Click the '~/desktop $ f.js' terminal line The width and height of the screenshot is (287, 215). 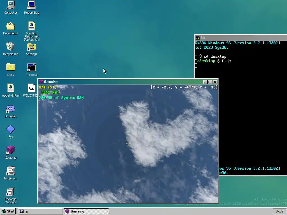[213, 61]
